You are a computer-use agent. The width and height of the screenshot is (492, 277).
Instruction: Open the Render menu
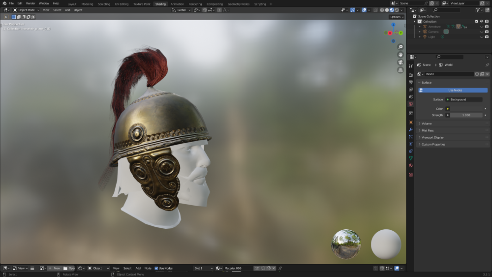31,3
